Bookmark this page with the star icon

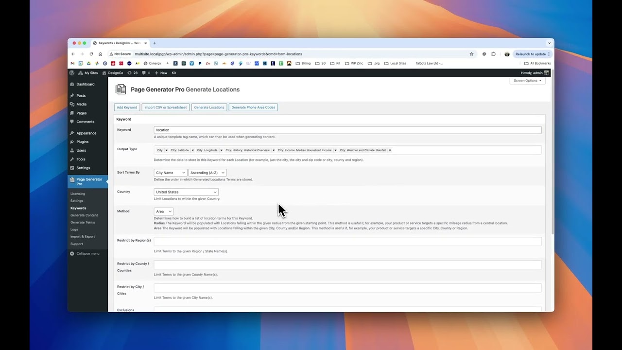471,54
